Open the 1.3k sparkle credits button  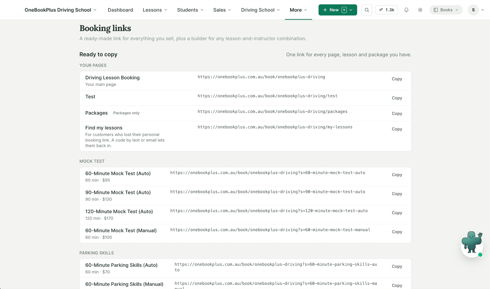tap(387, 10)
